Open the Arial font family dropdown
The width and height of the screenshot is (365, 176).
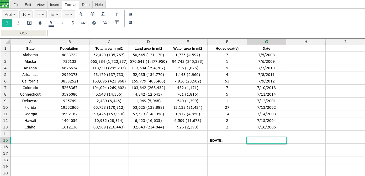[10, 14]
